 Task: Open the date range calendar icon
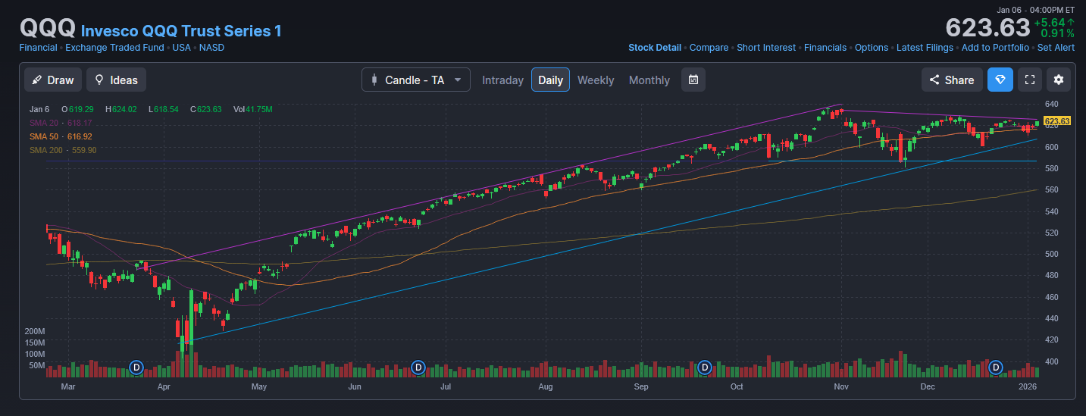pyautogui.click(x=693, y=80)
